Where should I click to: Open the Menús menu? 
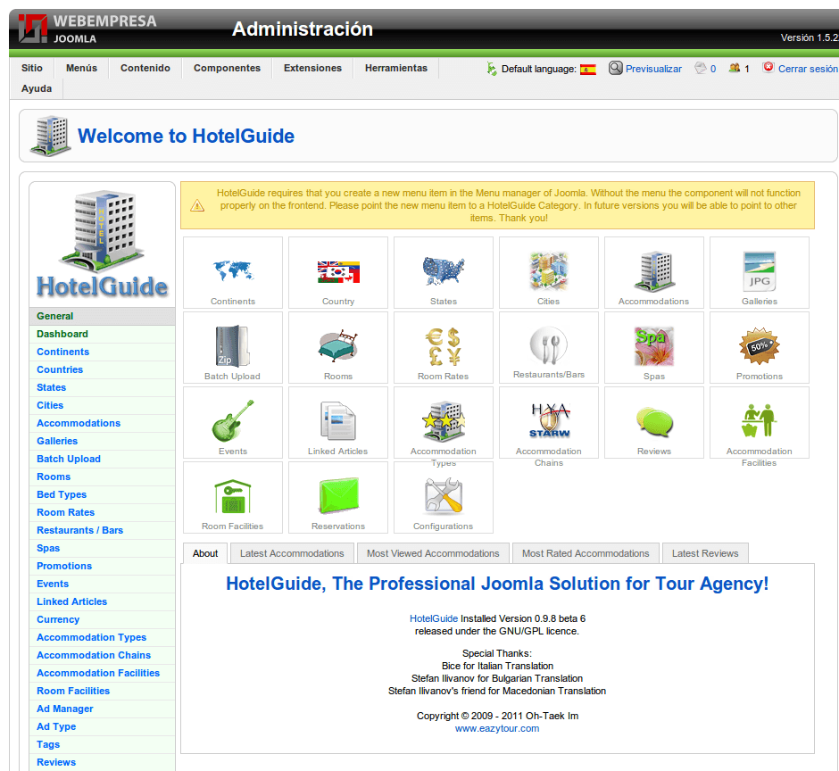(81, 68)
